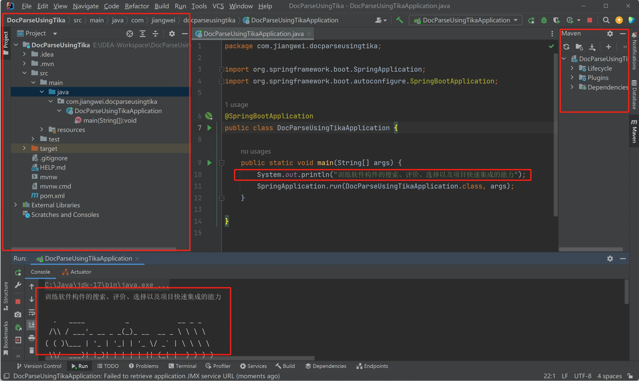This screenshot has width=639, height=381.
Task: Rerun application in the Run panel
Action: (x=18, y=272)
